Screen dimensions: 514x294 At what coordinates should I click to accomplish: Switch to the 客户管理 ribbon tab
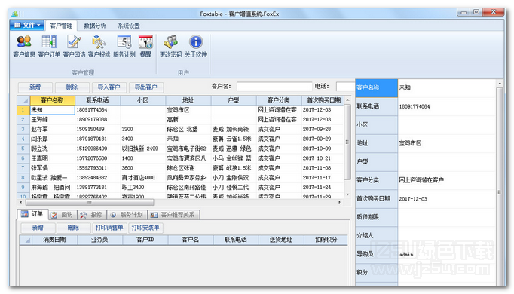click(x=61, y=26)
